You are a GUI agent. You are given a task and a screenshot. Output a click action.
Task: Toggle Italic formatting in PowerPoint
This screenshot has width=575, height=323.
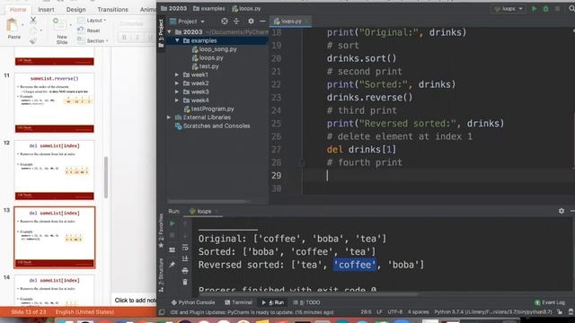pyautogui.click(x=137, y=38)
